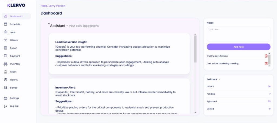Go to Team menu item
277x123 pixels.
[13, 72]
